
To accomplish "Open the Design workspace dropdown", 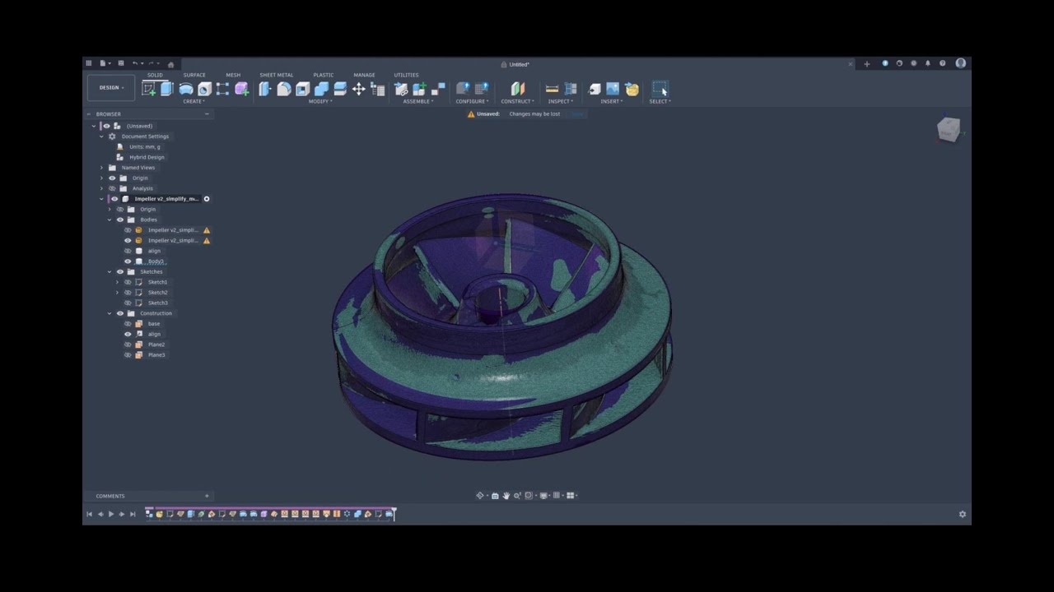I will point(111,87).
